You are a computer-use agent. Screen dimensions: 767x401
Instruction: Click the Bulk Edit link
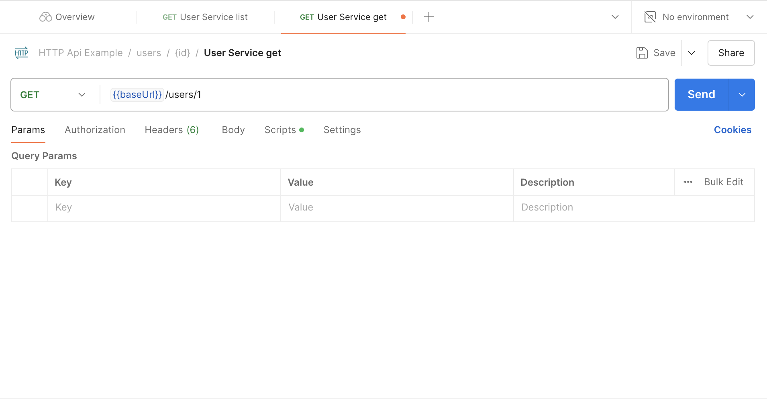(x=723, y=182)
